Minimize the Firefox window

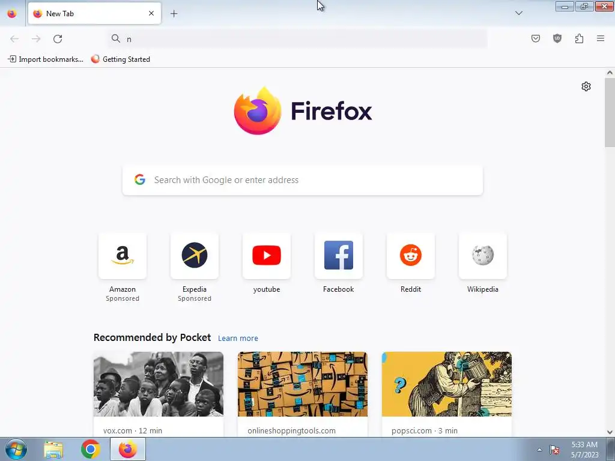[565, 6]
